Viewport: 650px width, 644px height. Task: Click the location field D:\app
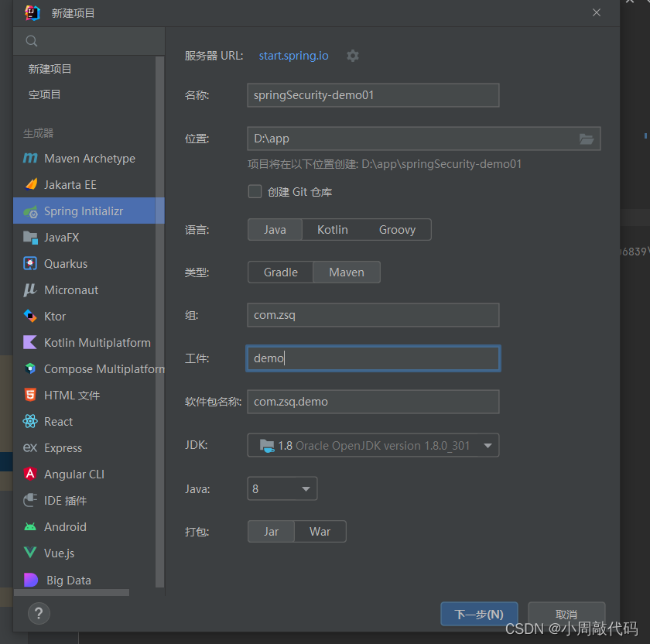click(424, 139)
